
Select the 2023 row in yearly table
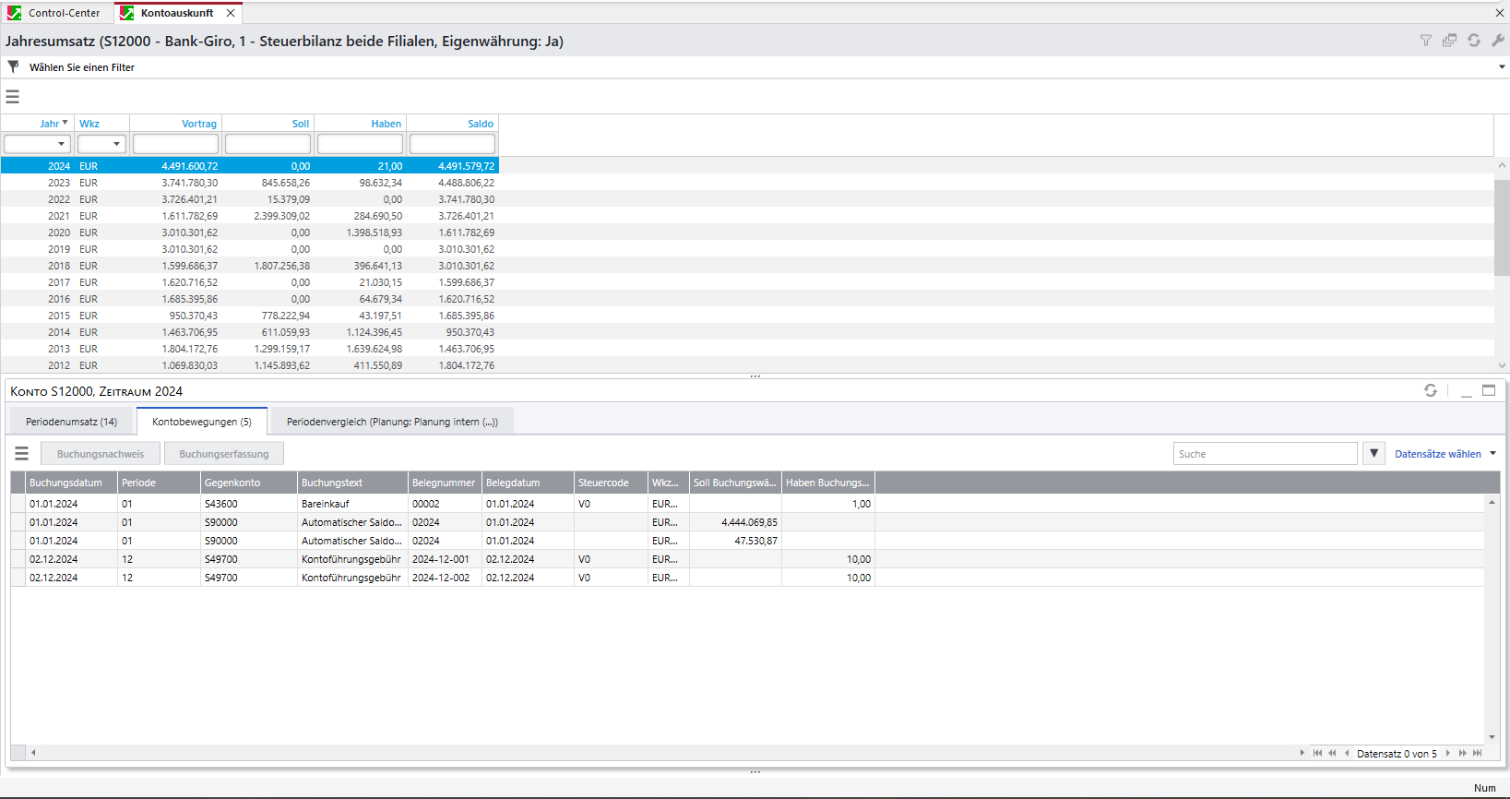pyautogui.click(x=249, y=183)
